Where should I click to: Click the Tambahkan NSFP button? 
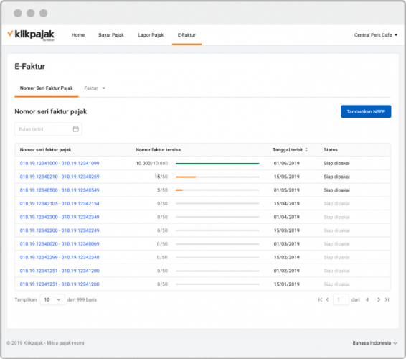366,111
